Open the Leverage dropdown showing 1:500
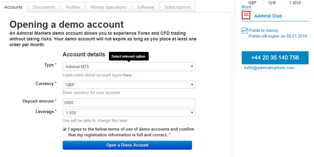This screenshot has width=314, height=157. (x=129, y=113)
